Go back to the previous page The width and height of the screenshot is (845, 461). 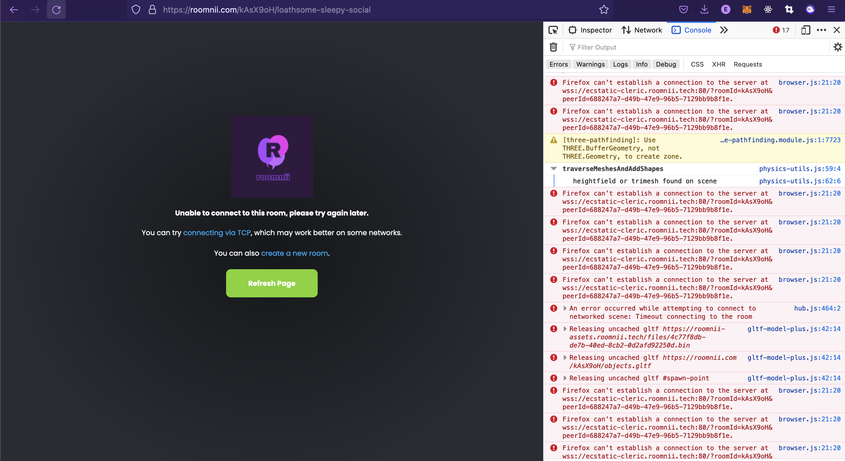tap(14, 10)
